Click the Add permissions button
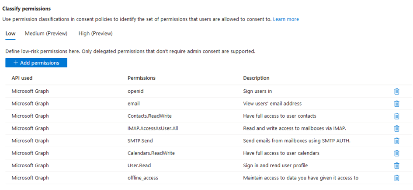The width and height of the screenshot is (413, 190). click(36, 63)
